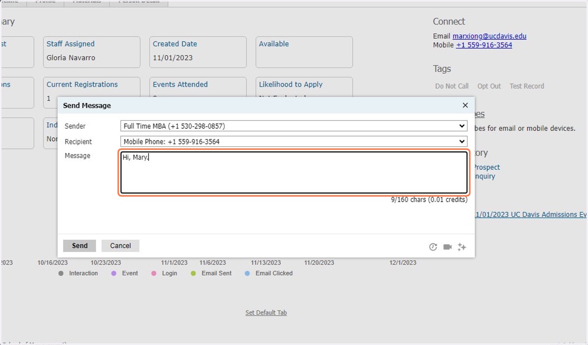Click the Set Default Tab link
This screenshot has height=345, width=588.
point(266,313)
